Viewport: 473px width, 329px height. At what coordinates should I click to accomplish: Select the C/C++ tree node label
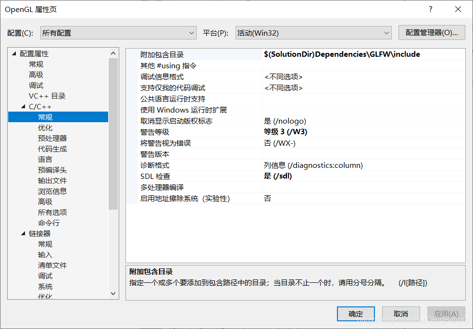click(40, 107)
